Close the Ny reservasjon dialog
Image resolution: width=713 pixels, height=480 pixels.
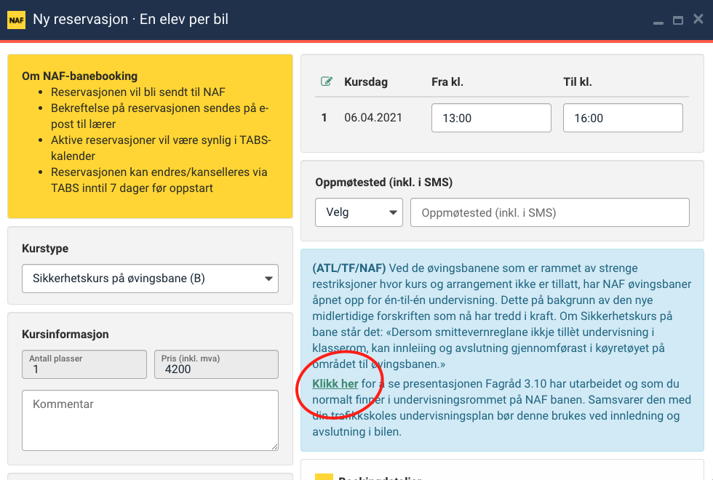[698, 19]
